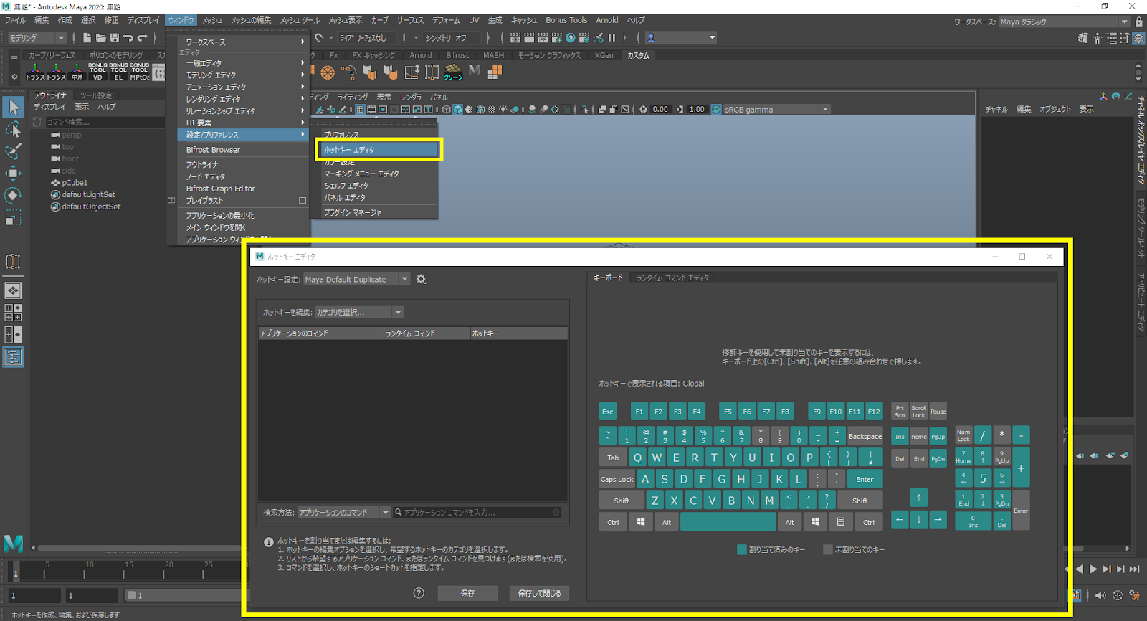The image size is (1147, 621).
Task: Click the color management toggle beside sRGB gamma
Action: tap(716, 109)
